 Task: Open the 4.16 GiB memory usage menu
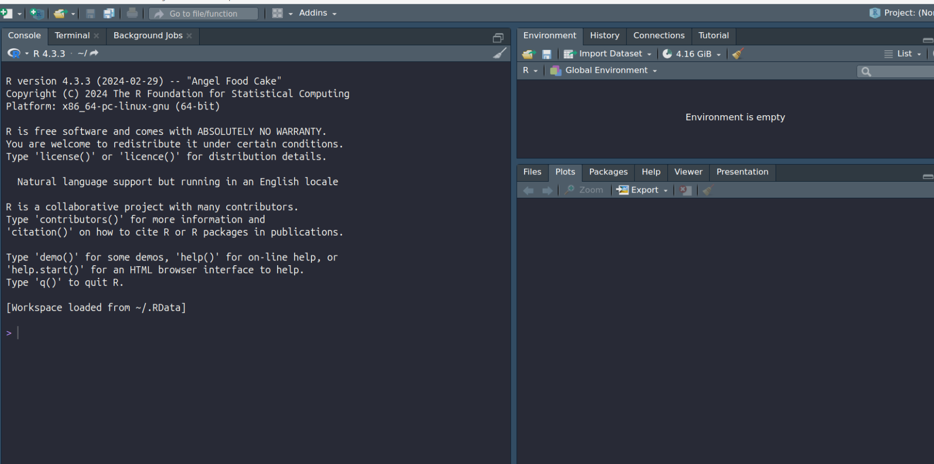[693, 54]
